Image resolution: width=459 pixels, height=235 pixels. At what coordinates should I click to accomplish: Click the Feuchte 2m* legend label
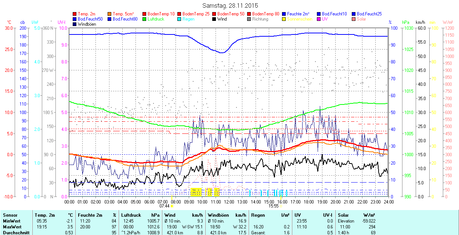pyautogui.click(x=299, y=14)
